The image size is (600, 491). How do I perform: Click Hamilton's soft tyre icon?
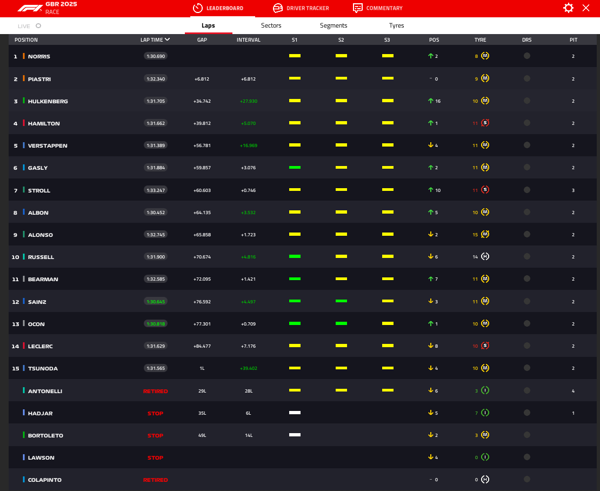(x=485, y=123)
